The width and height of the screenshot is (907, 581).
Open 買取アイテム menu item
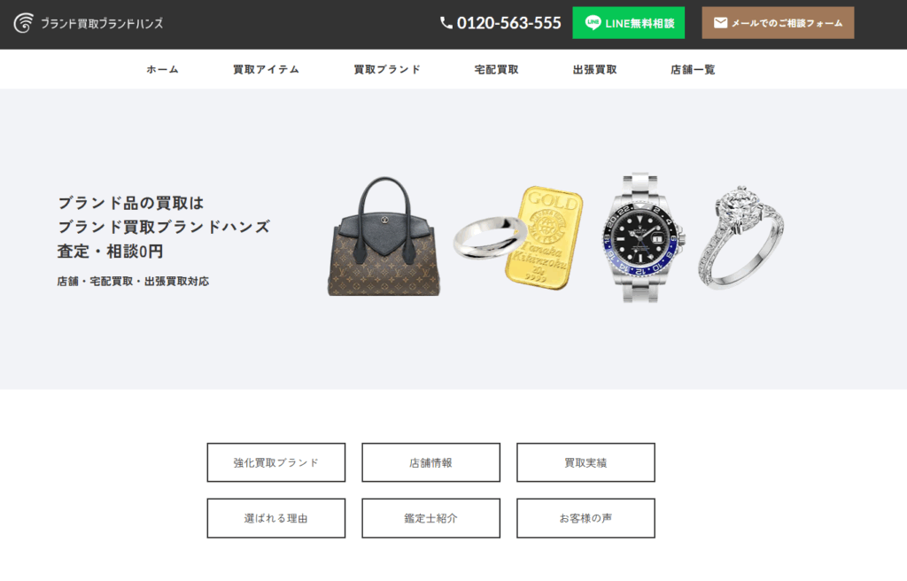(x=266, y=69)
